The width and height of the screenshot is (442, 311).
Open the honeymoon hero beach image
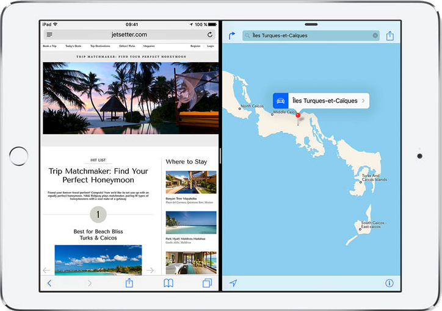pos(131,98)
